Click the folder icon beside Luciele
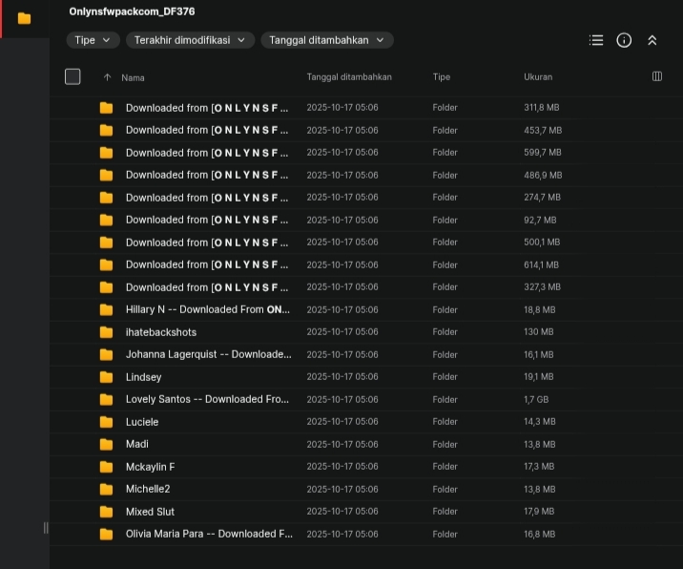The image size is (683, 569). pyautogui.click(x=107, y=422)
